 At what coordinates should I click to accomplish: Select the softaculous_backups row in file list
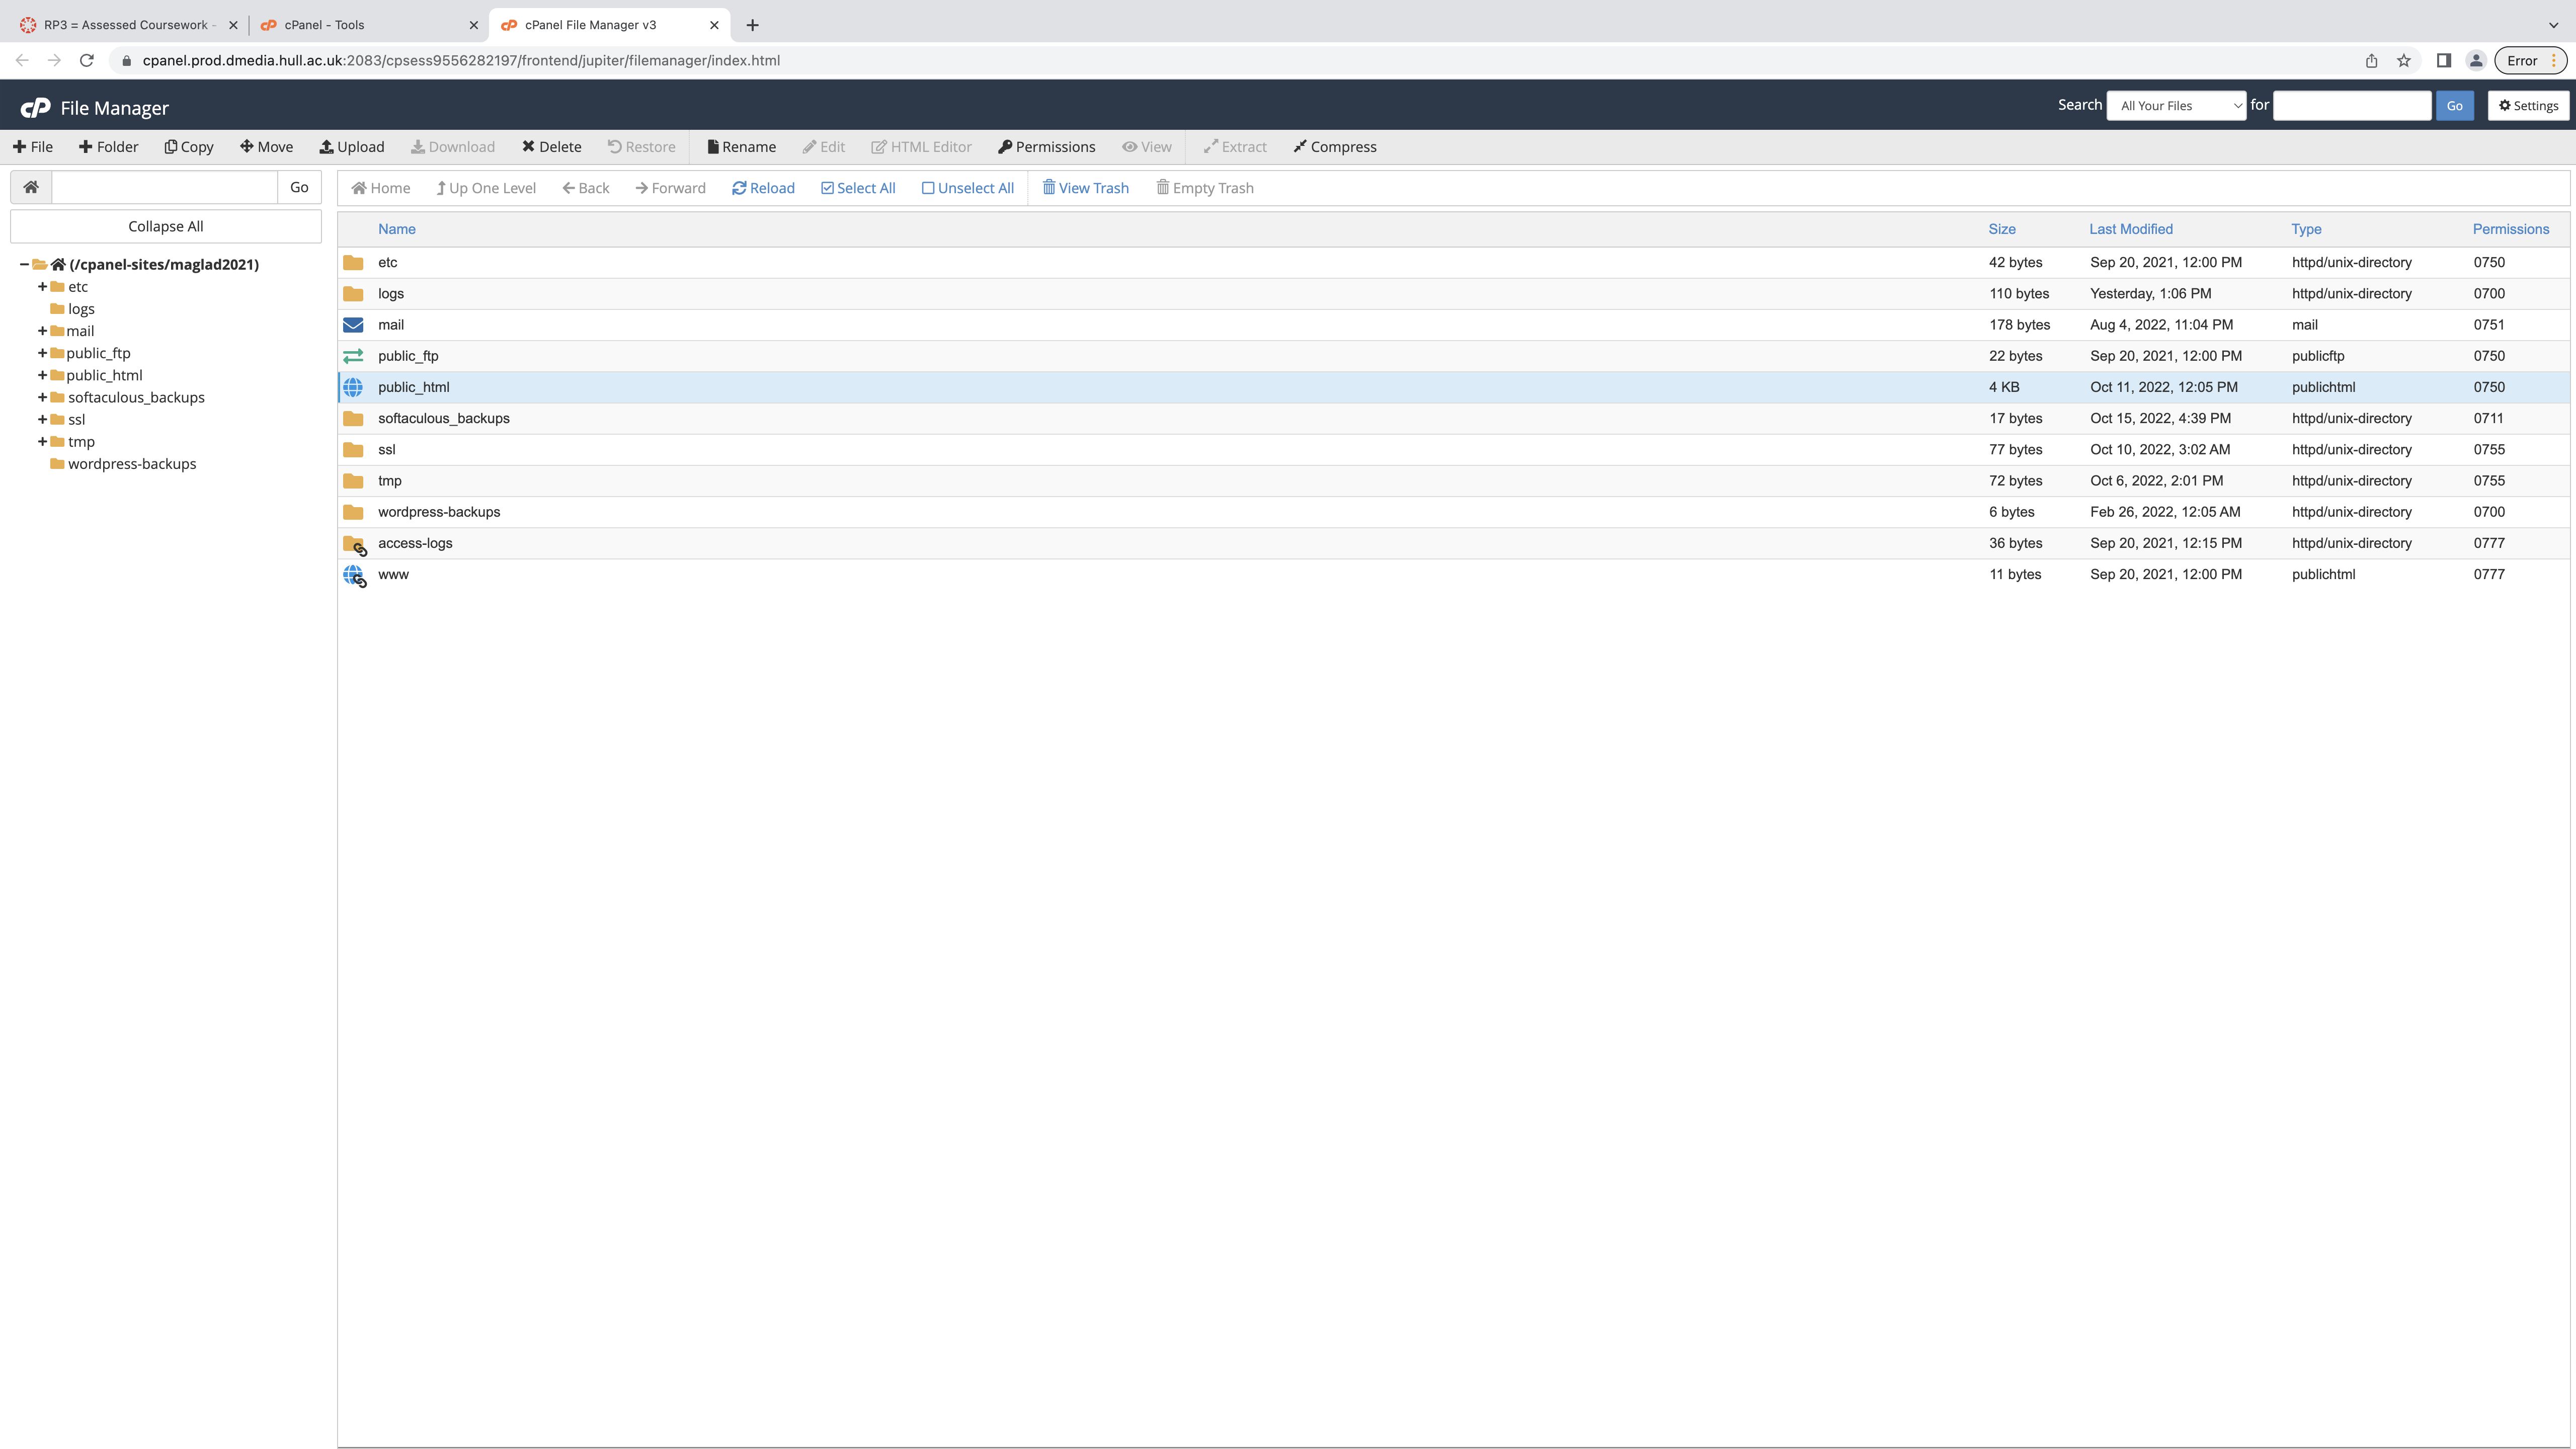(x=1454, y=418)
